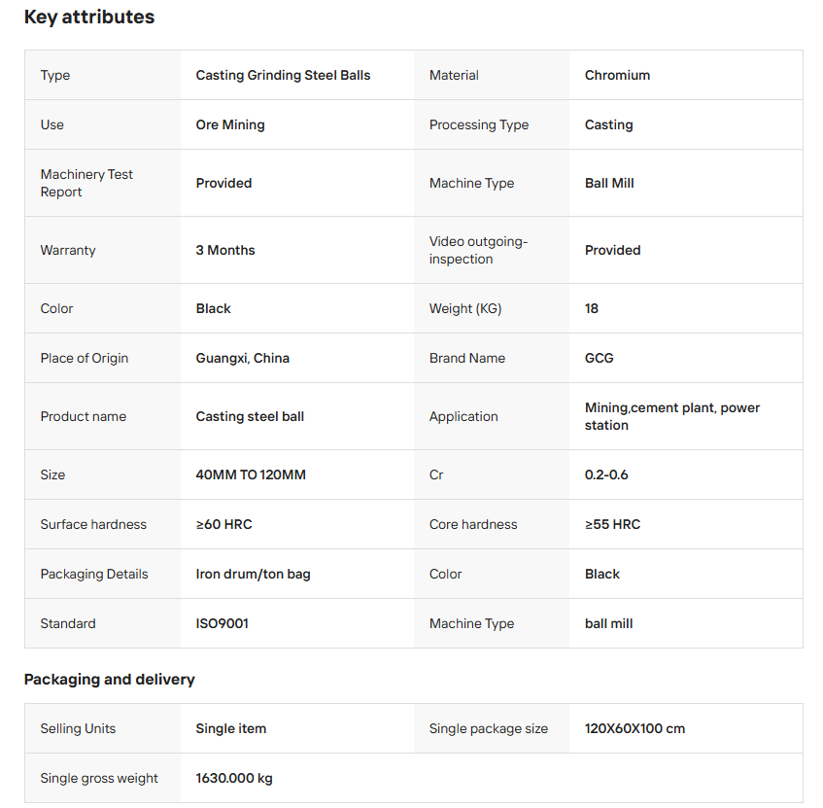This screenshot has height=808, width=823.
Task: Click the Ore Mining use value
Action: 230,125
